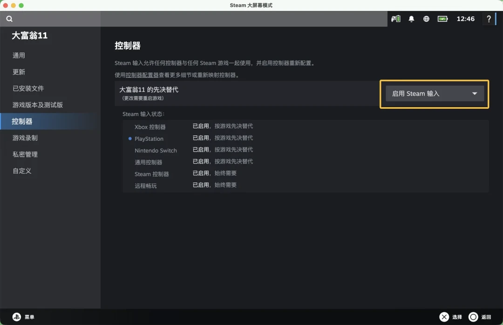503x325 pixels.
Task: Click the 大富翁11 game title
Action: coord(29,35)
